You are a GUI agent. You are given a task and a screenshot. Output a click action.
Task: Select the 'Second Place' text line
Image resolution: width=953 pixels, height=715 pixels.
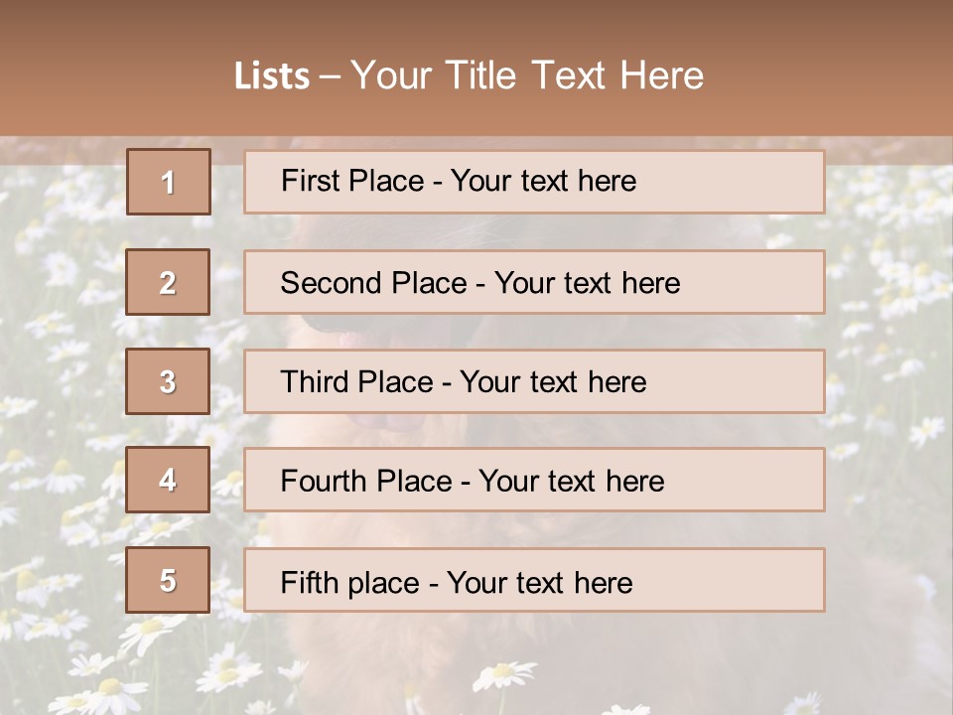coord(479,283)
